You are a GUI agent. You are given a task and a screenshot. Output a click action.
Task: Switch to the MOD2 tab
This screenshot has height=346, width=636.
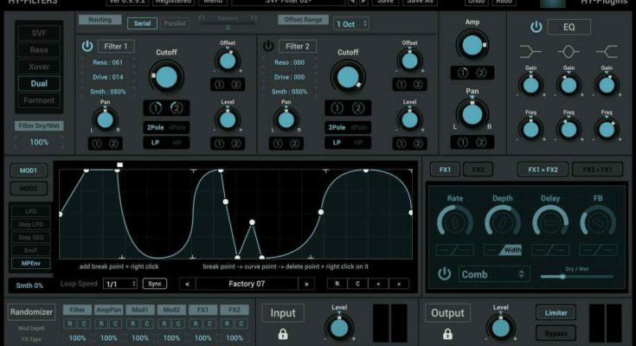pos(28,188)
